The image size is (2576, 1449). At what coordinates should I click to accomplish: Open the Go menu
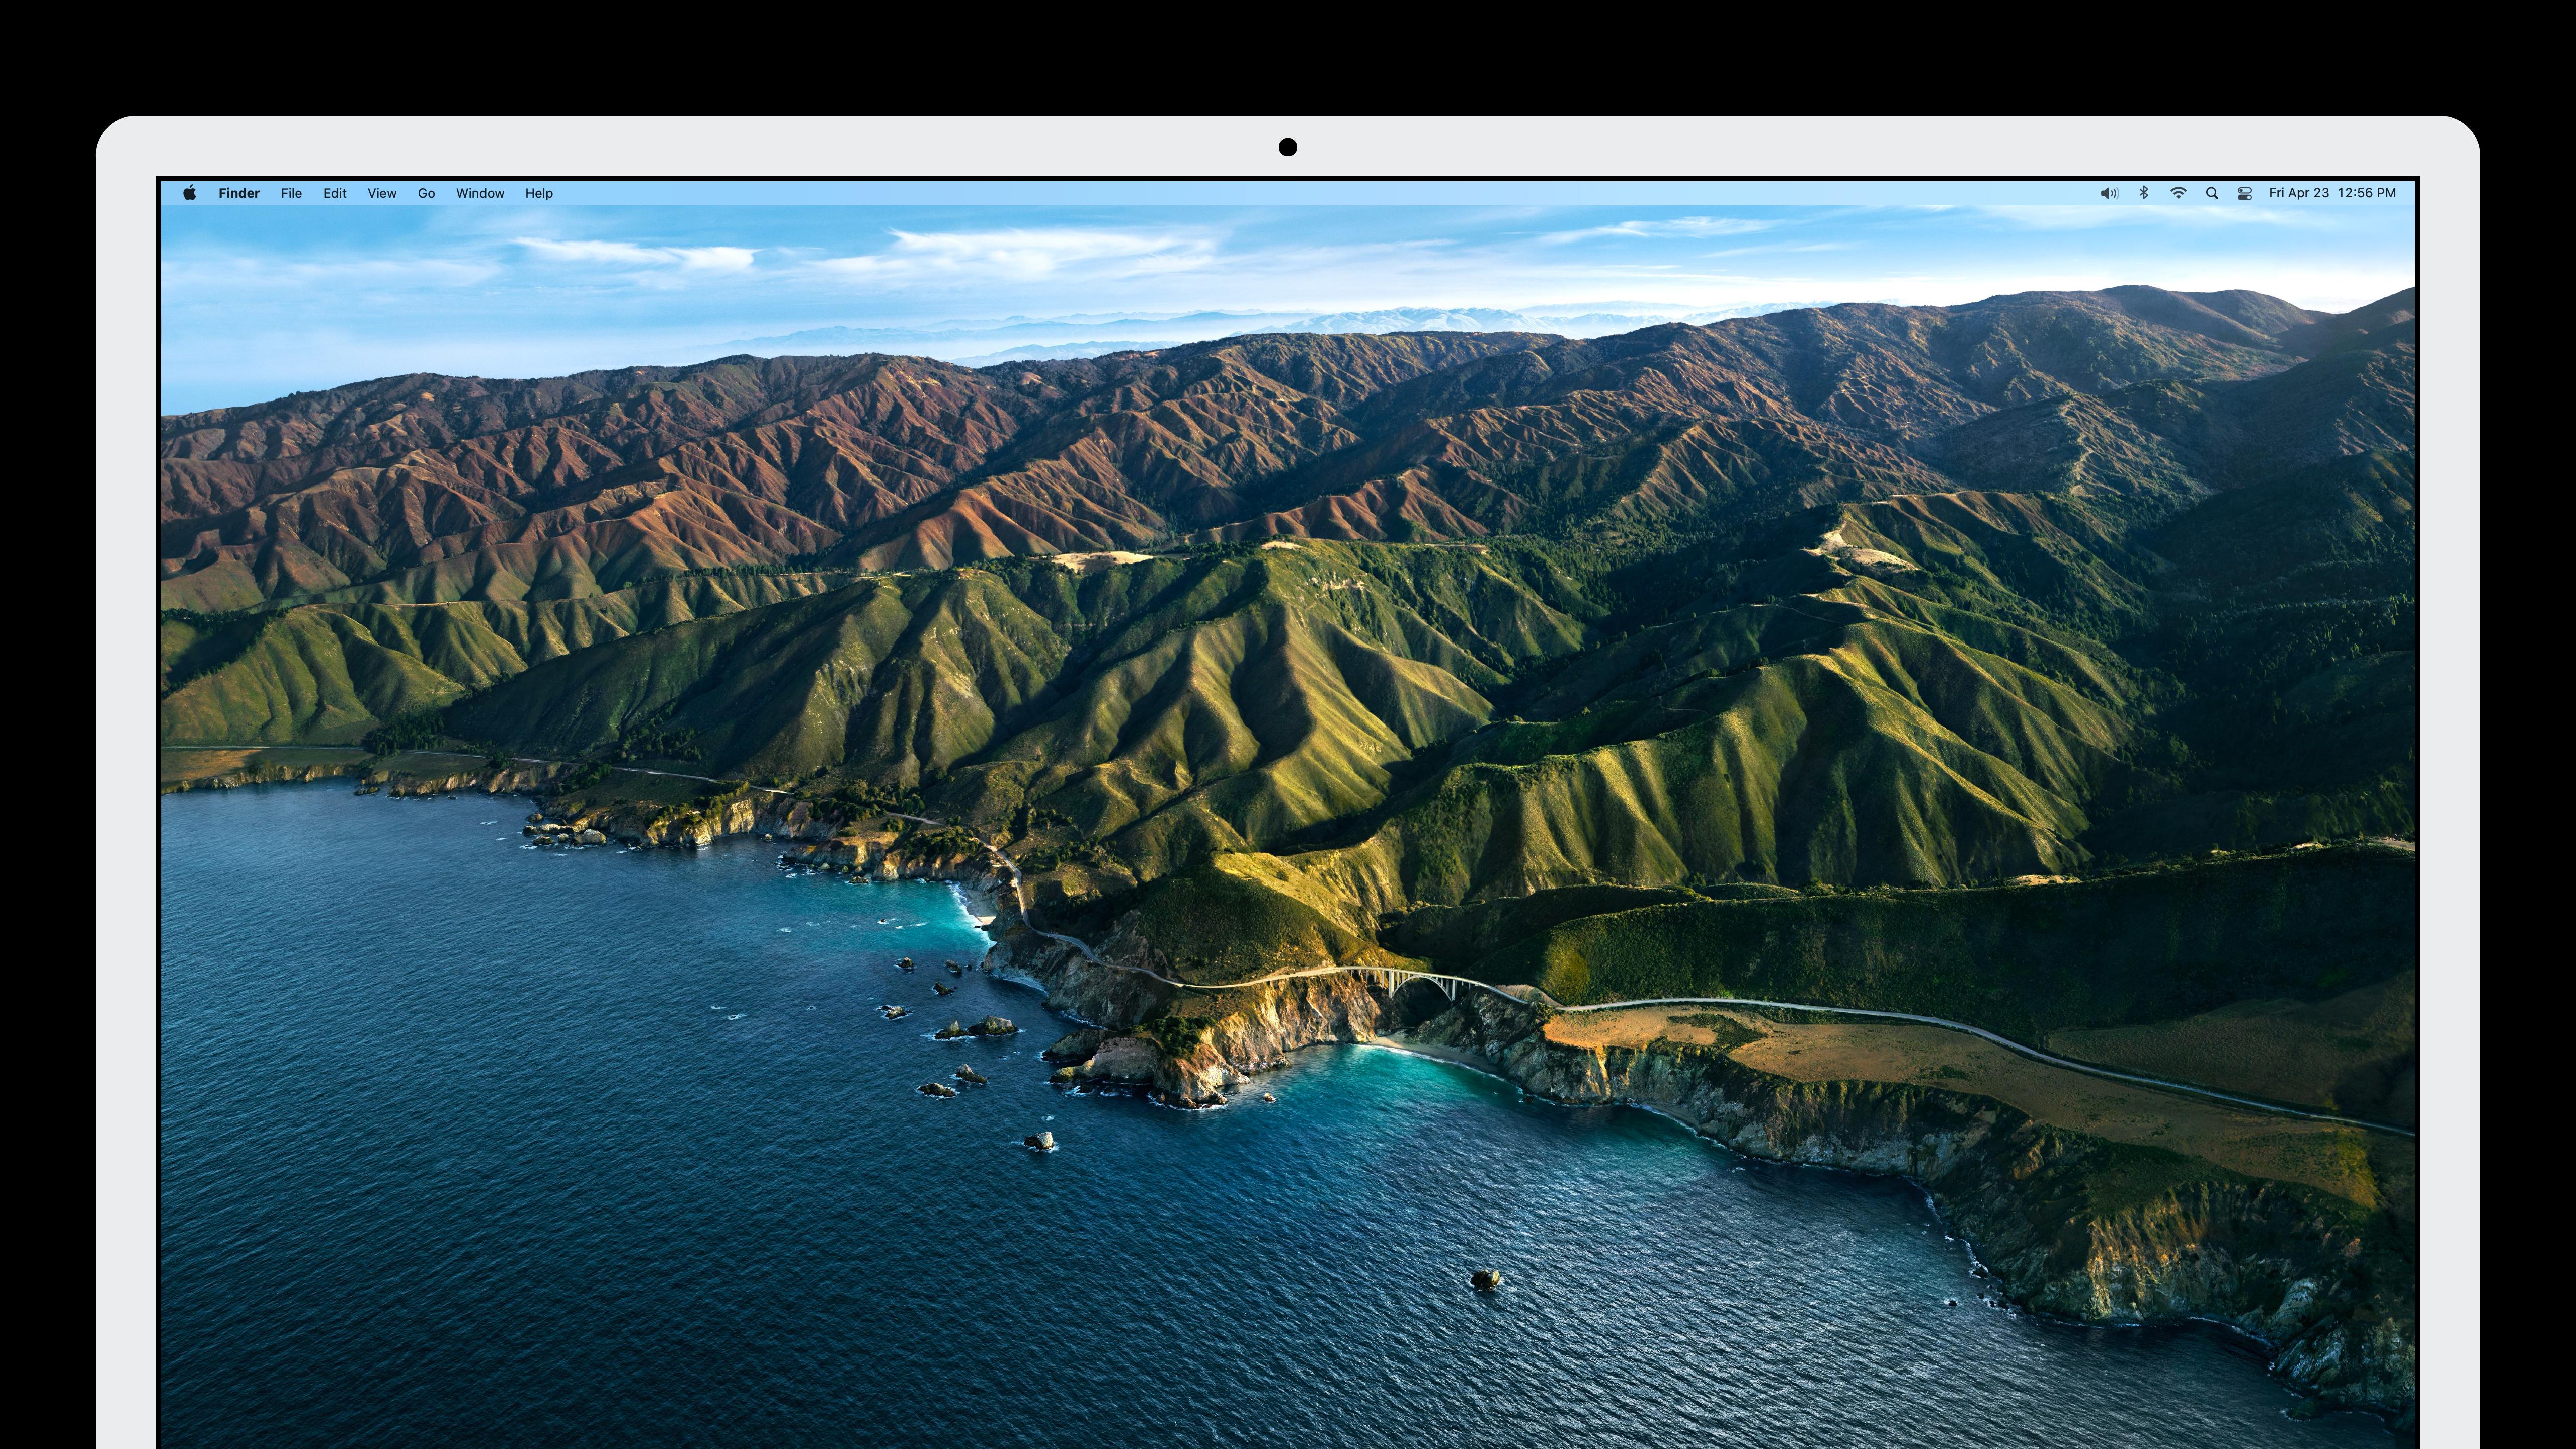tap(426, 193)
